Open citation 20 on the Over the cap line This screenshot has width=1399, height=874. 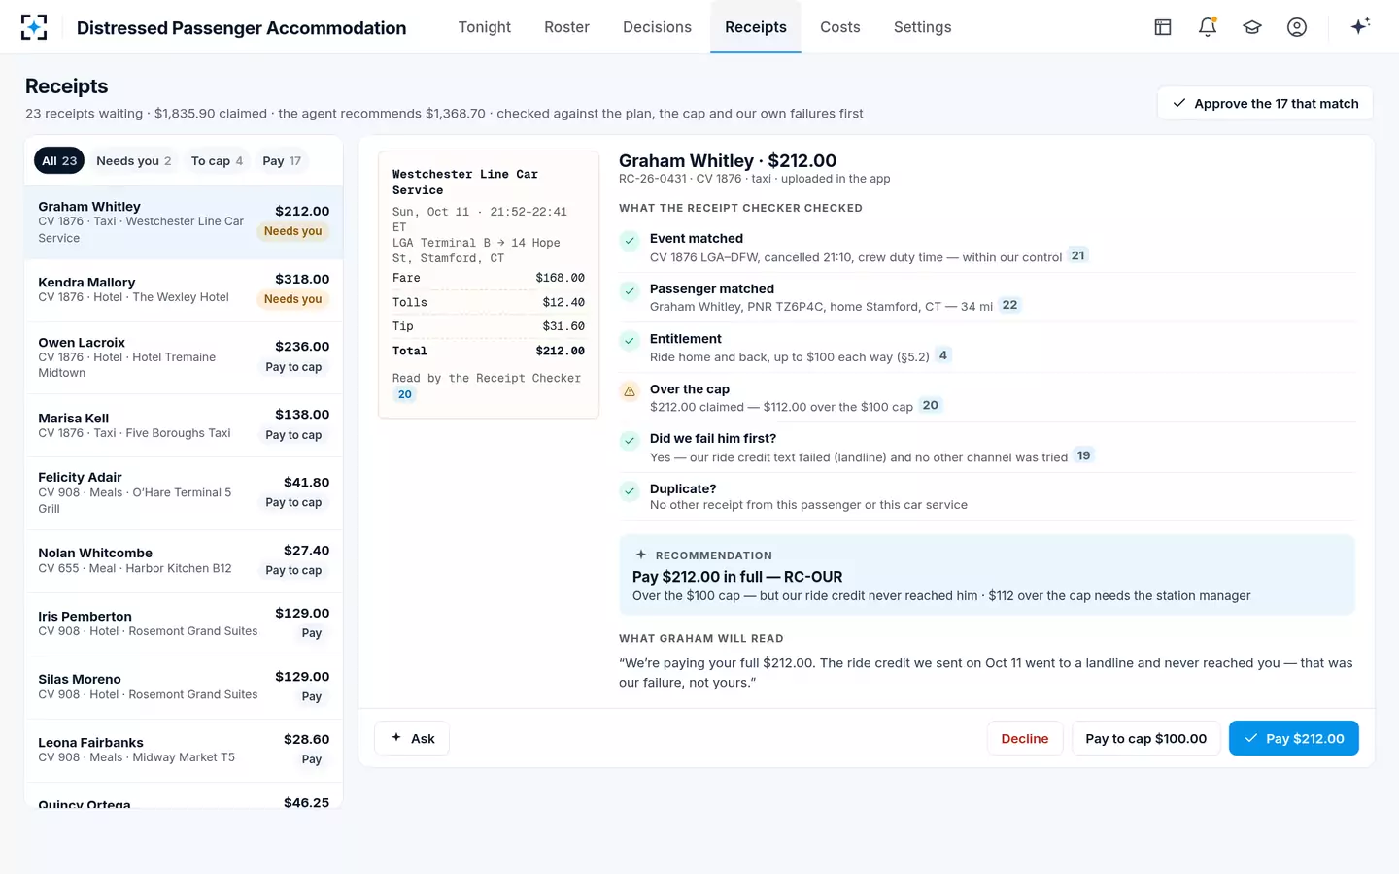[x=931, y=405]
